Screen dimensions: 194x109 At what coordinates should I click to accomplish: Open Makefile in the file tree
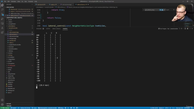click(x=10, y=86)
